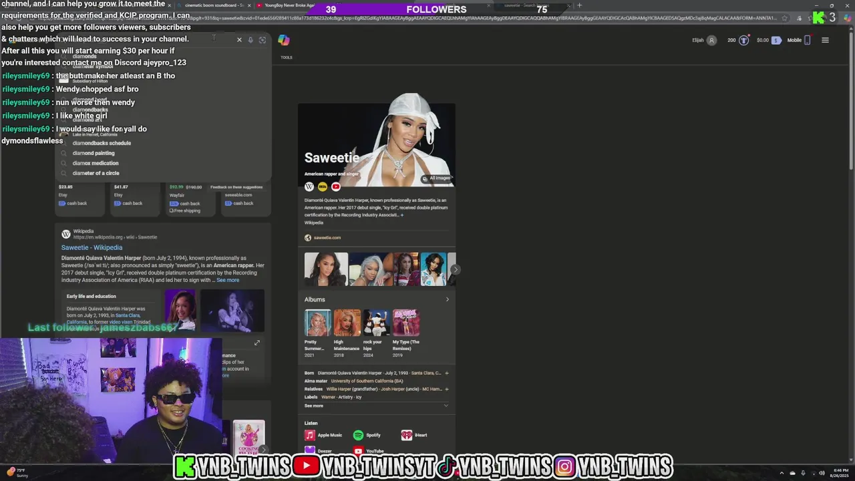The image size is (855, 481).
Task: Open the IMDb icon under Saweetie's name
Action: [323, 186]
